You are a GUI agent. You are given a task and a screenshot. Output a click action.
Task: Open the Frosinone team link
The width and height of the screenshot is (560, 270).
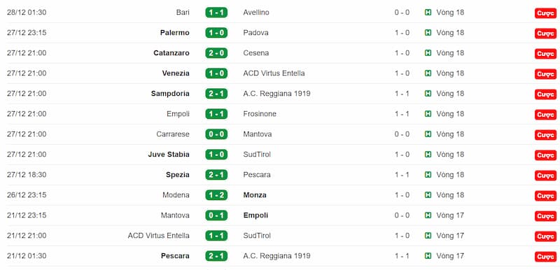260,114
